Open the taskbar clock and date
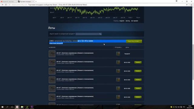Screen dimensions: 194x109 (189, 107)
